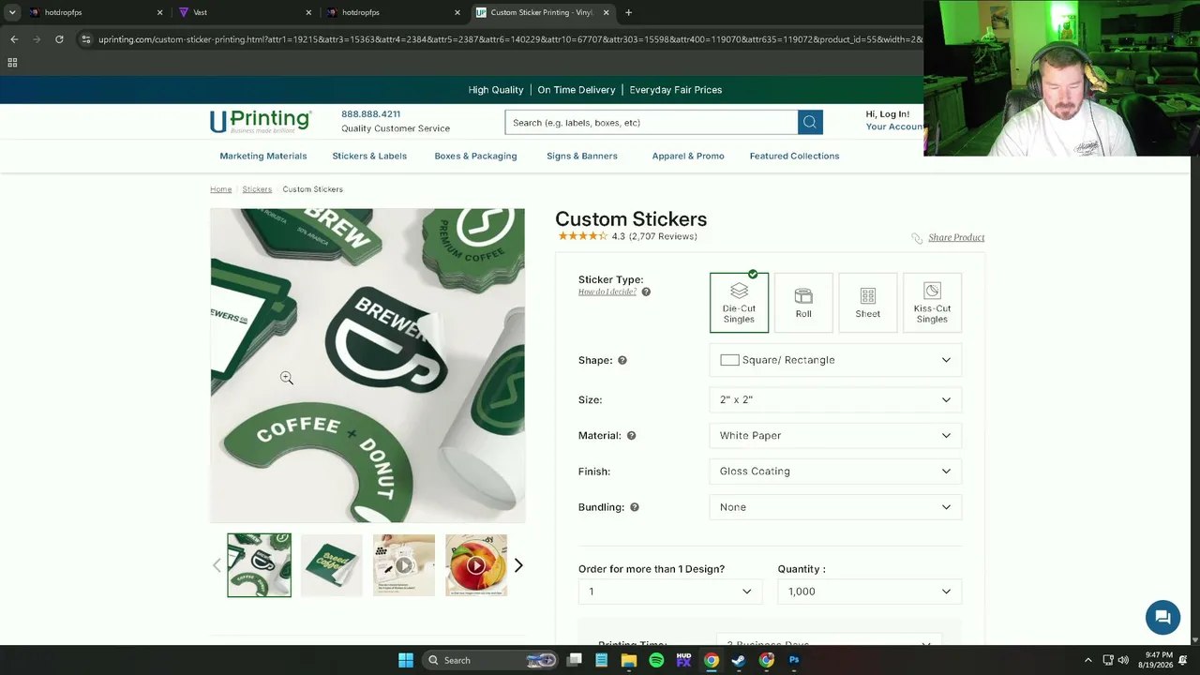Open File Explorer from the taskbar

[629, 660]
